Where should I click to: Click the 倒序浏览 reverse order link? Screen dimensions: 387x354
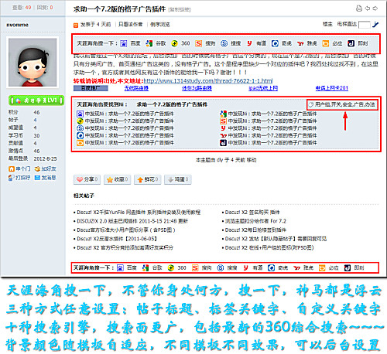coord(160,25)
